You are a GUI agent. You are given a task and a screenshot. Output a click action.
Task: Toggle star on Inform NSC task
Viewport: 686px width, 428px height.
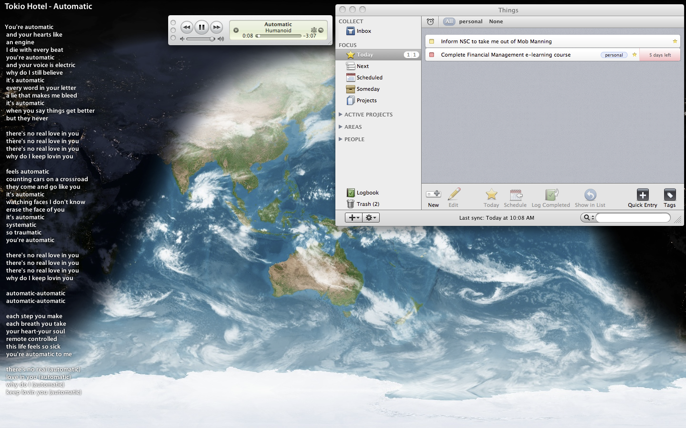click(675, 41)
